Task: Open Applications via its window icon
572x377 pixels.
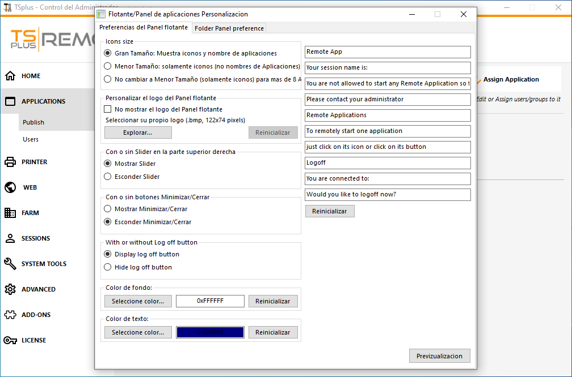Action: (x=10, y=101)
